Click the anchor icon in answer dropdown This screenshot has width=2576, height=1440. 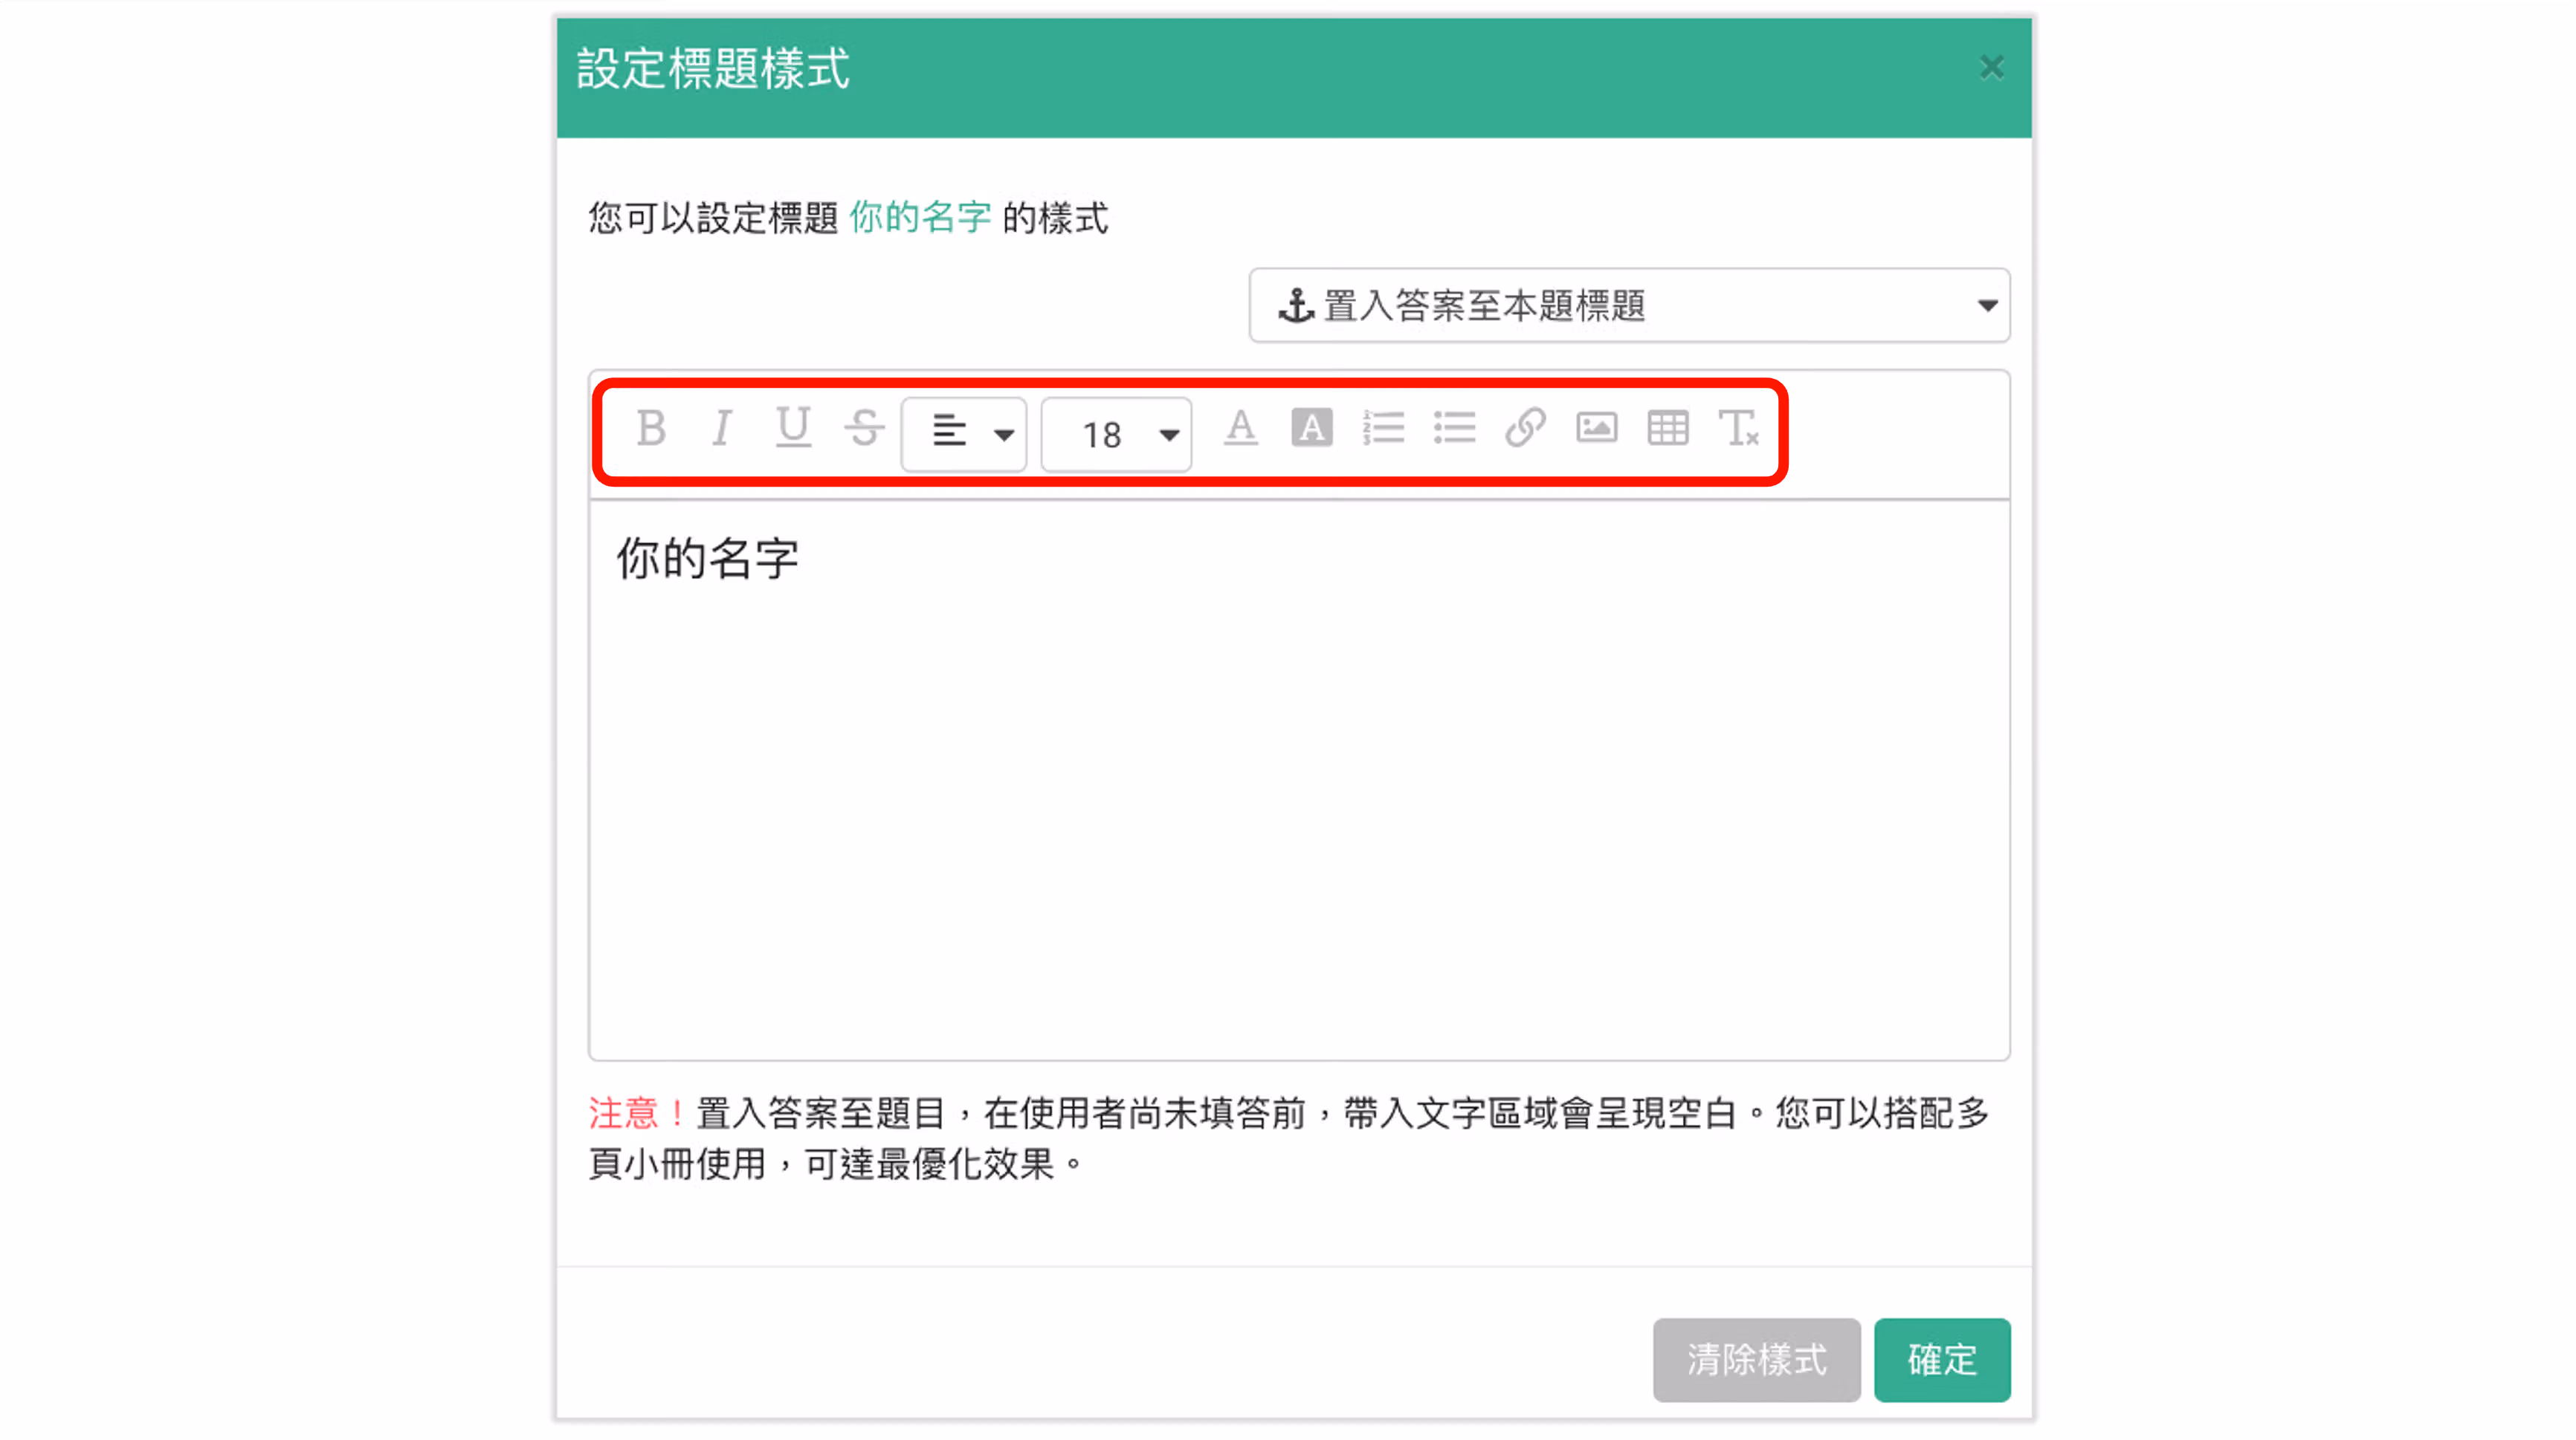tap(1296, 306)
